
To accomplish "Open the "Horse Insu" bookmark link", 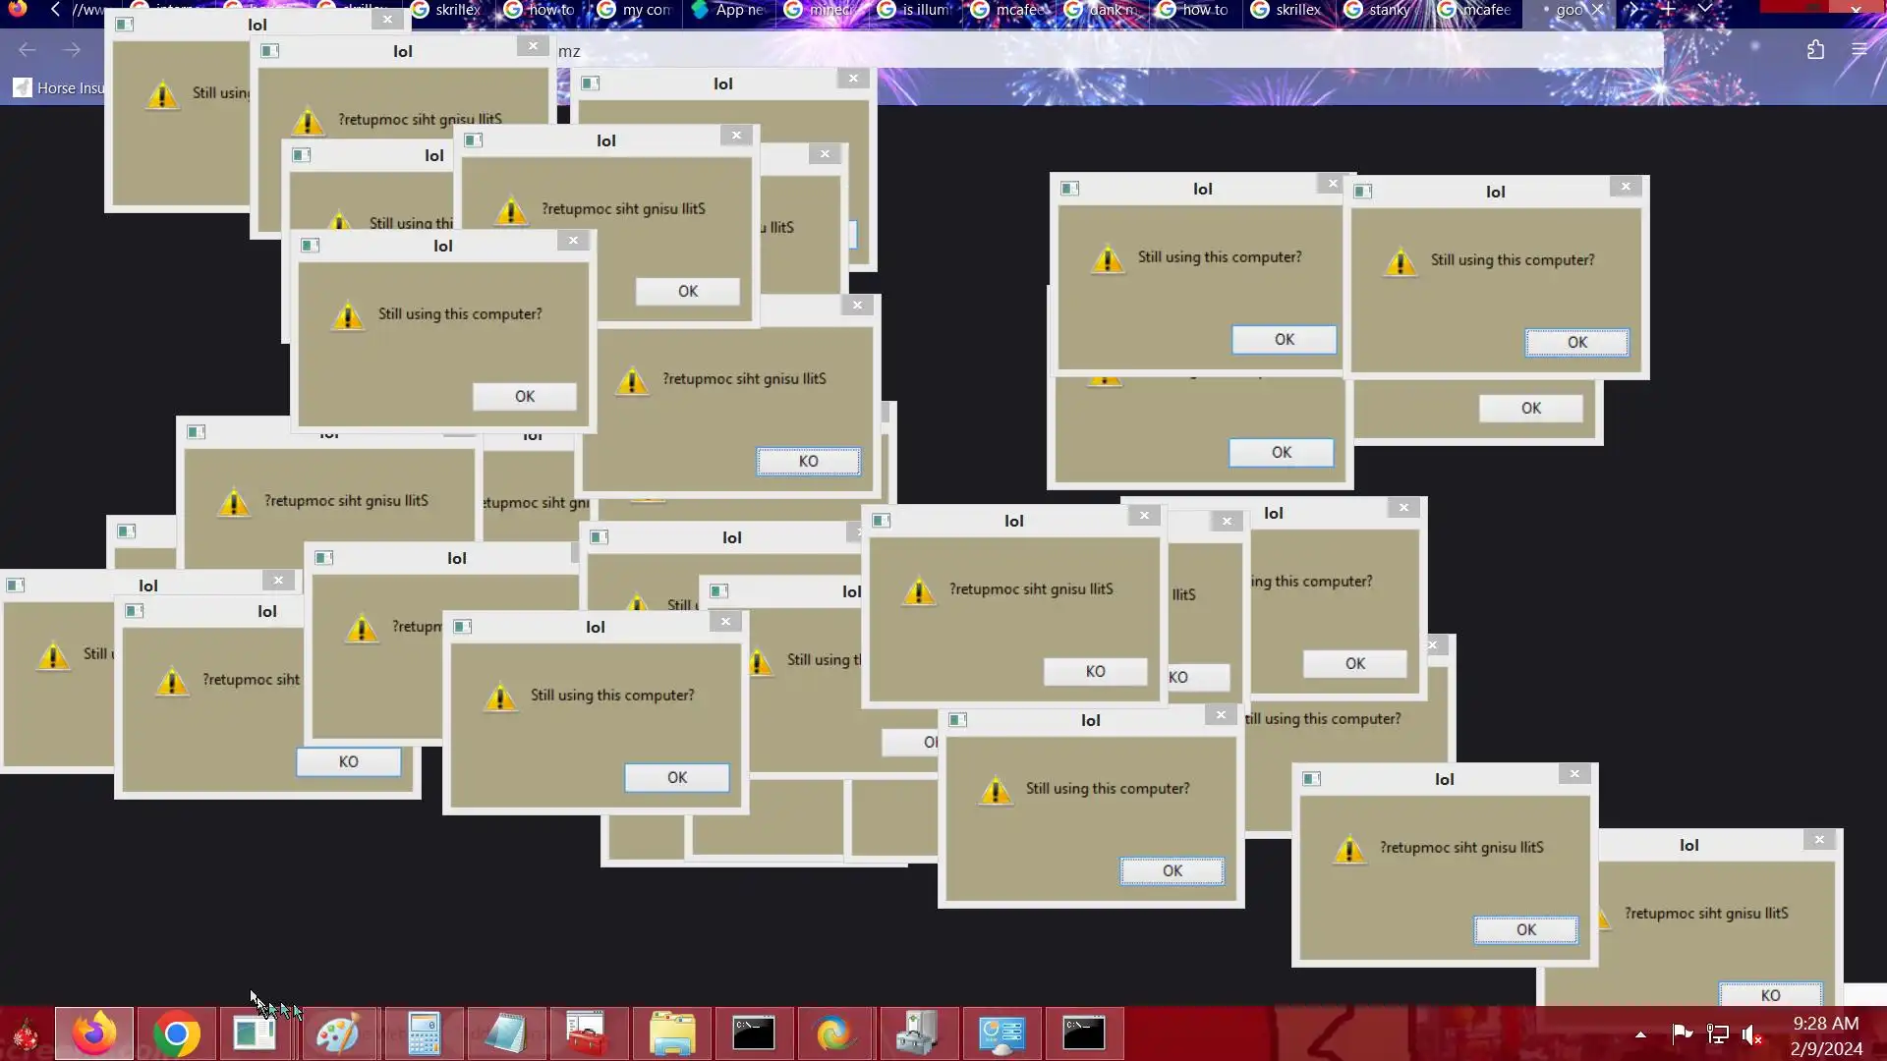I will coord(59,88).
